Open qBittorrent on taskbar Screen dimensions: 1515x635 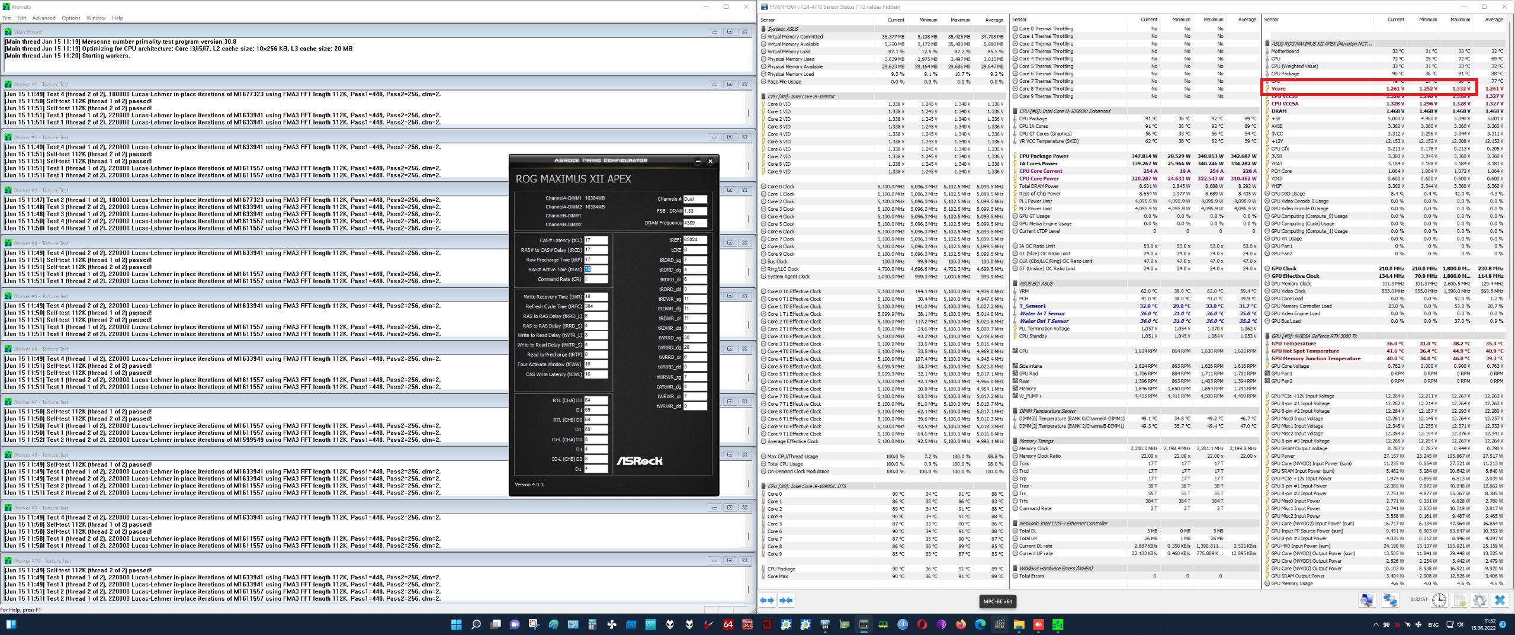(903, 624)
